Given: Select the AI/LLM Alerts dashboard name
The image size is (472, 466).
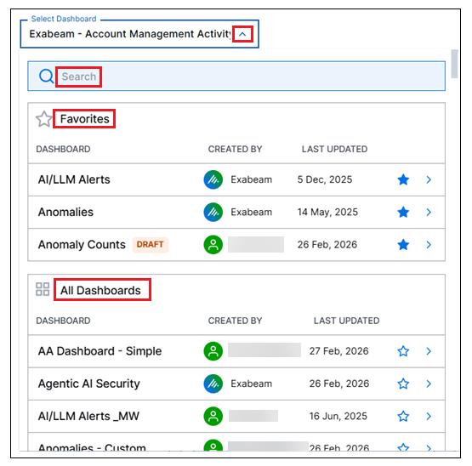Looking at the screenshot, I should pyautogui.click(x=74, y=179).
